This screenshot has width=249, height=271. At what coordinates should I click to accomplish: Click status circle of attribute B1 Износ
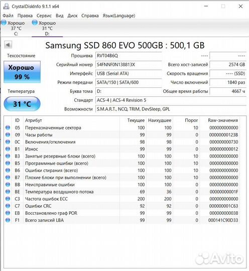click(8, 149)
